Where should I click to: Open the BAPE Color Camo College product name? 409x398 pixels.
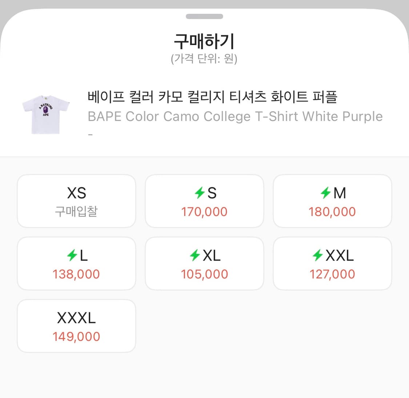(x=235, y=116)
